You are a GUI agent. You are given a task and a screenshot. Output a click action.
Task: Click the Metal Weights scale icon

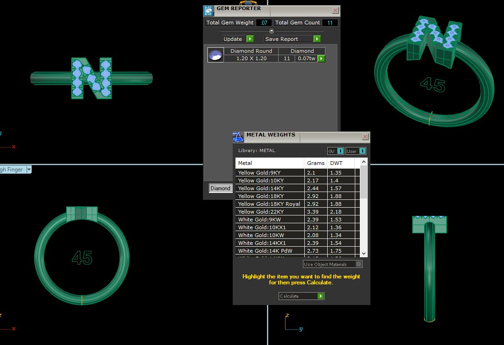238,137
